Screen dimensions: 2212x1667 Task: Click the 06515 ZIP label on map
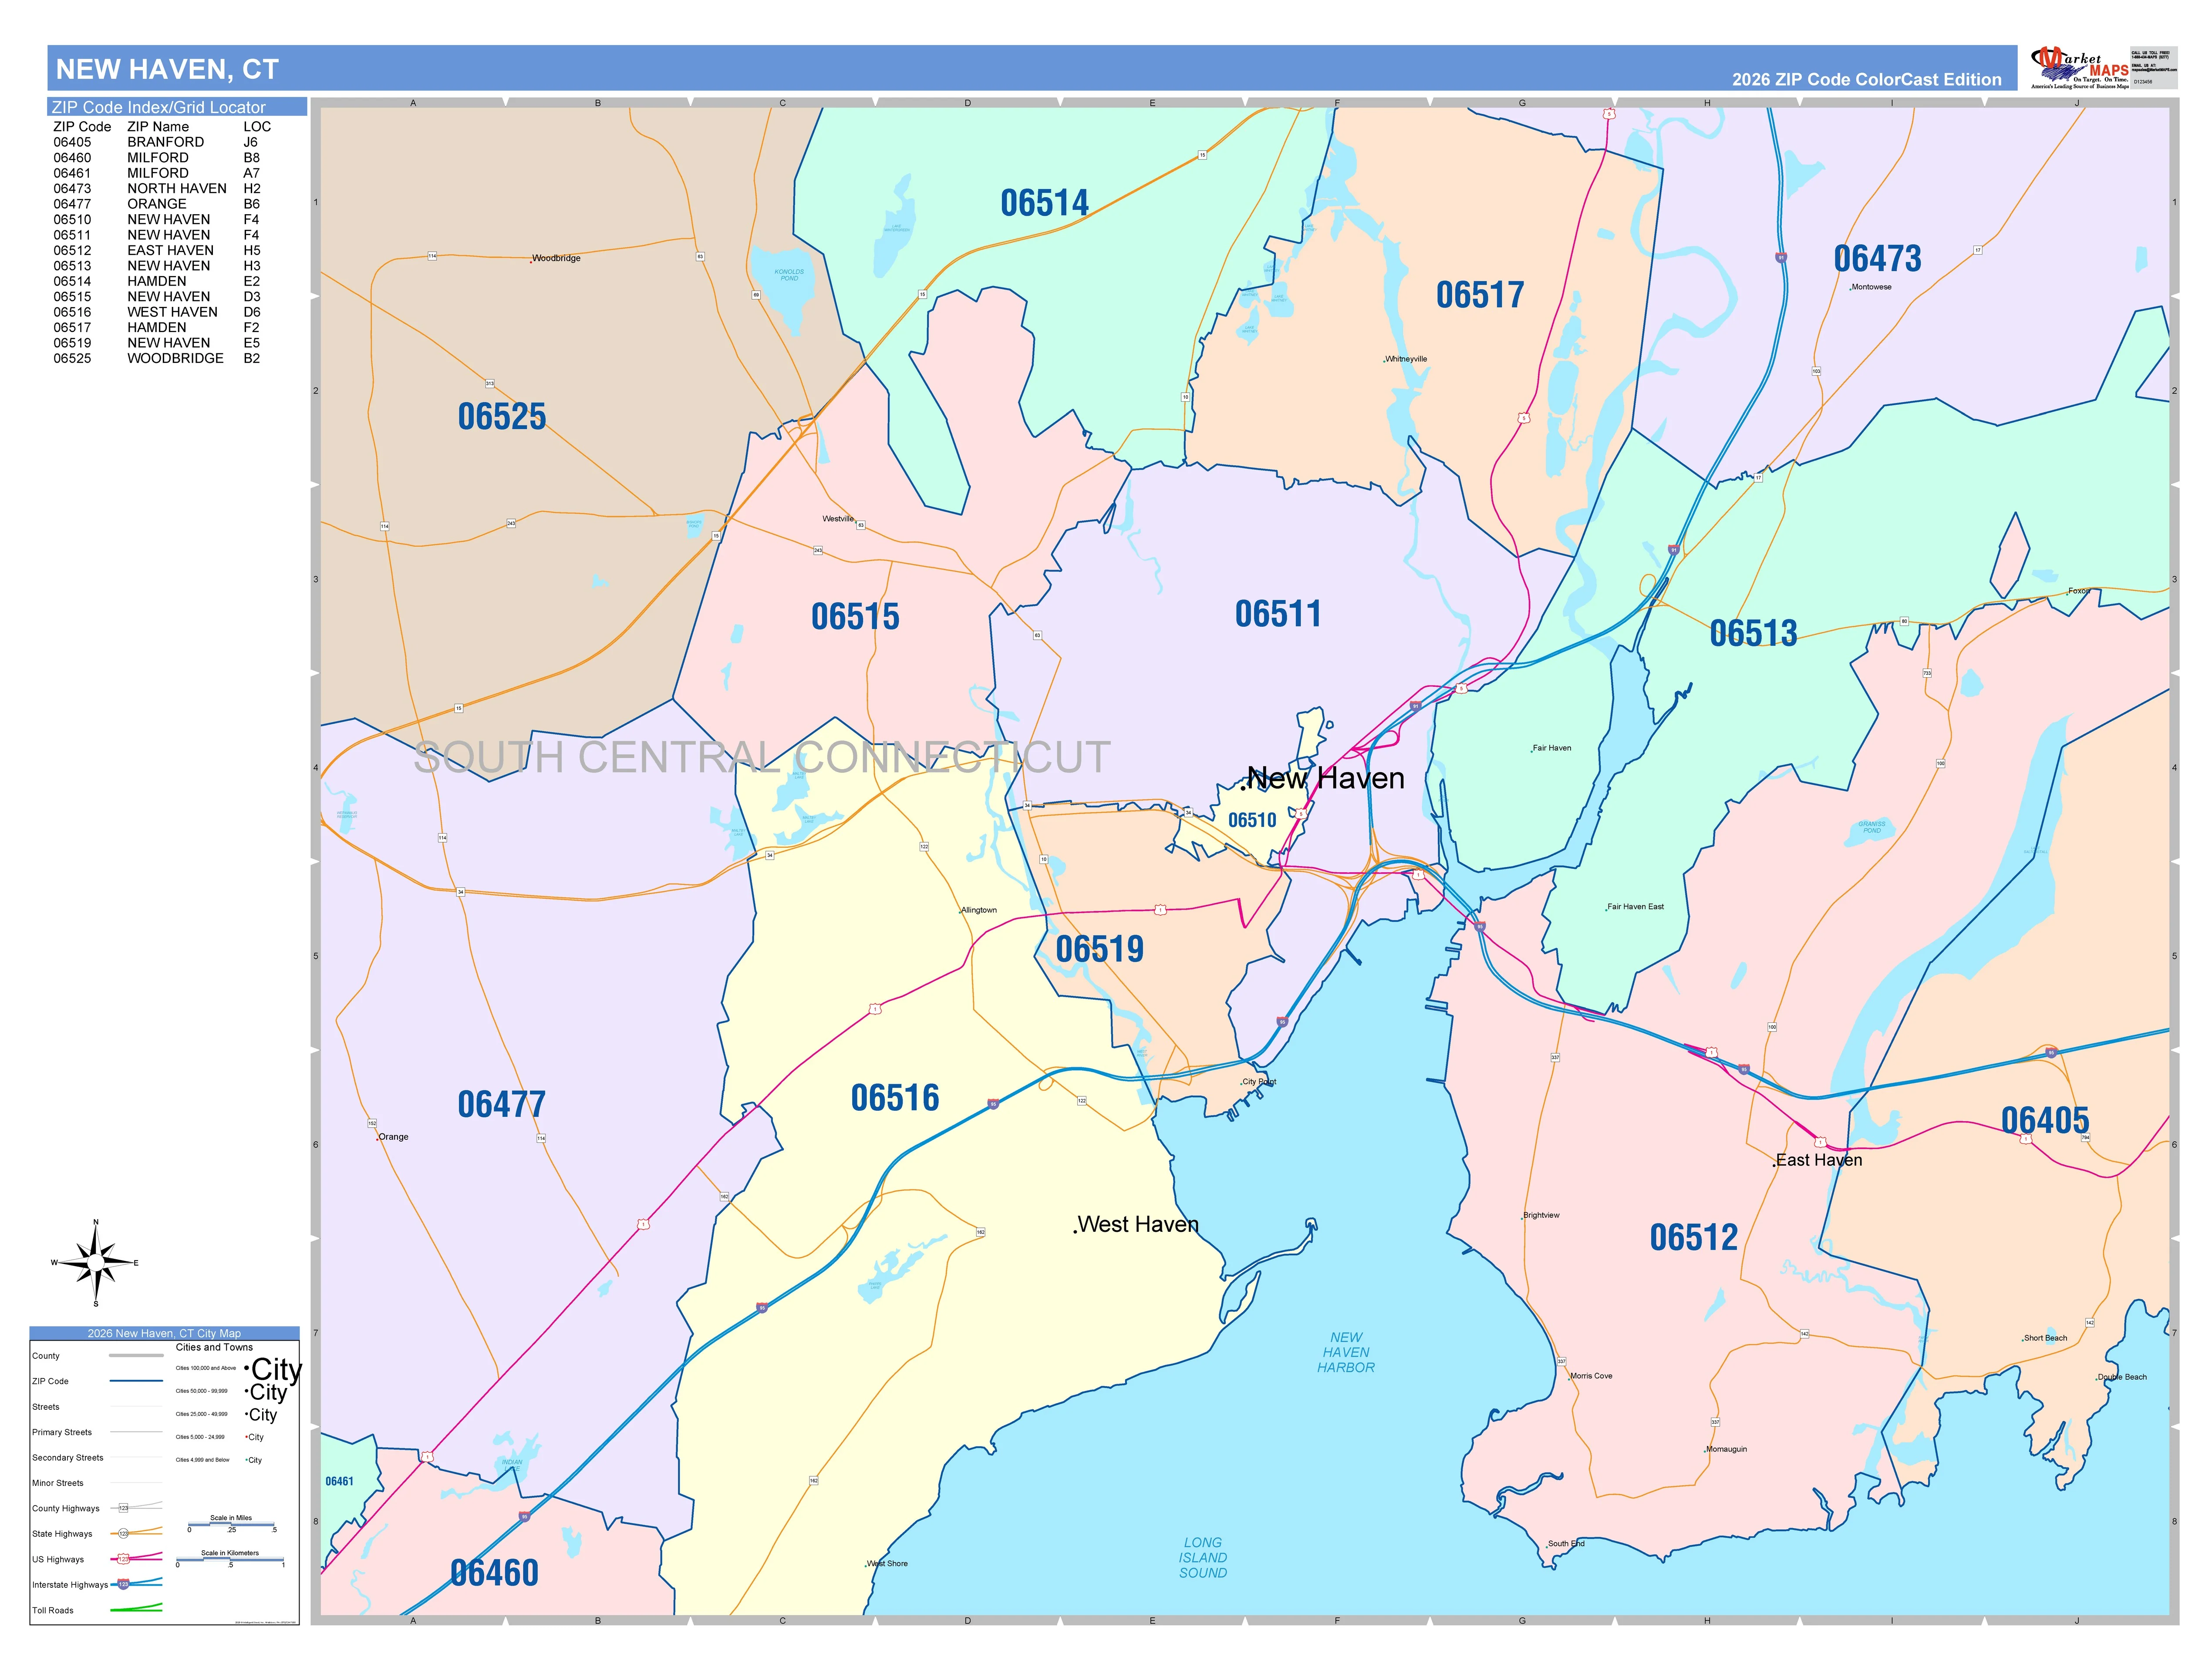(x=855, y=617)
